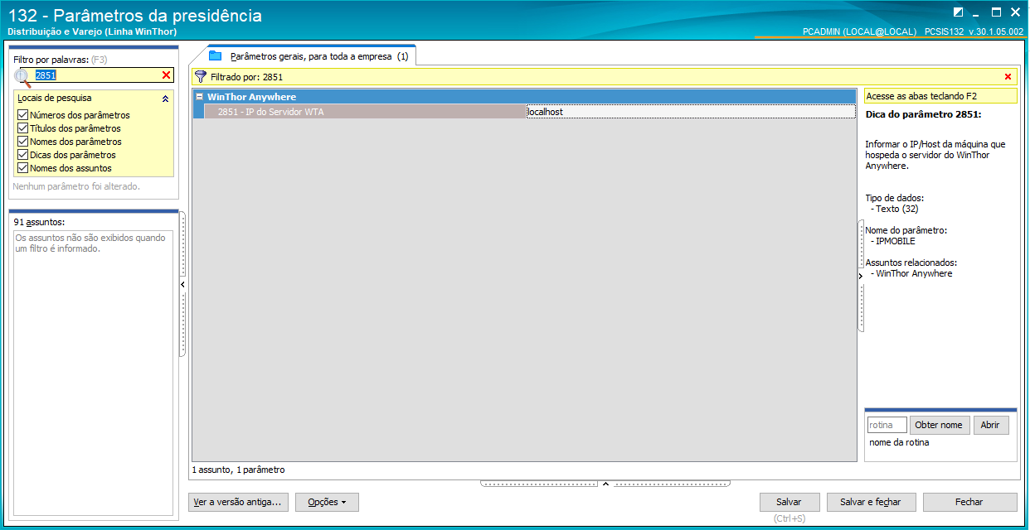
Task: Click the window theme toggle icon in title bar
Action: [x=958, y=12]
